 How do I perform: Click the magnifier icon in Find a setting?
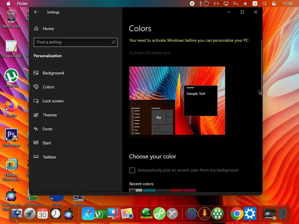113,42
